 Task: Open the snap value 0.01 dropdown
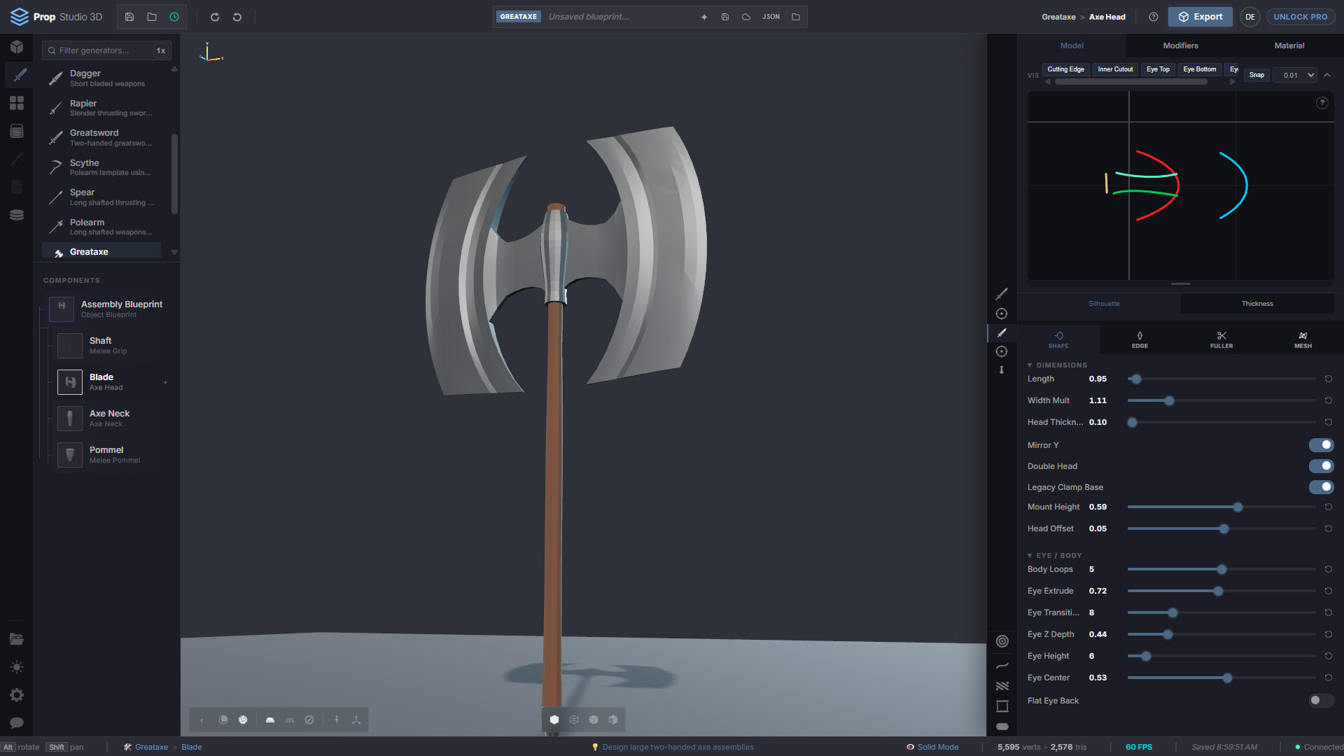pyautogui.click(x=1296, y=75)
